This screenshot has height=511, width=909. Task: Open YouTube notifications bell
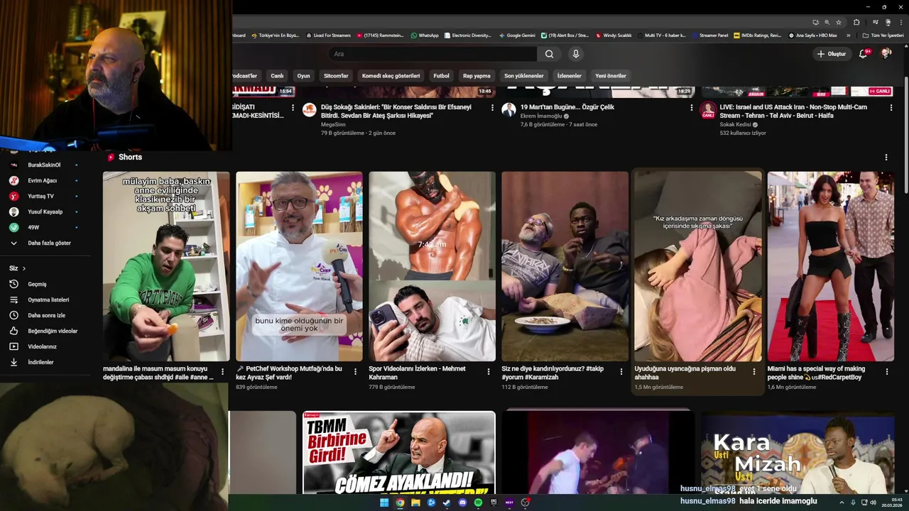click(864, 54)
